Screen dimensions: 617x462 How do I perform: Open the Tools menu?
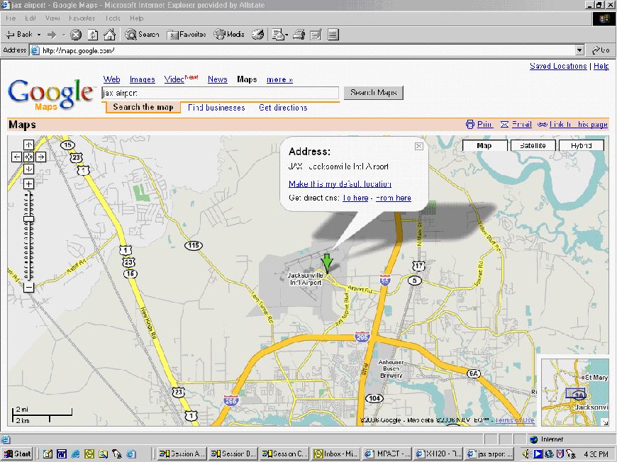point(113,18)
